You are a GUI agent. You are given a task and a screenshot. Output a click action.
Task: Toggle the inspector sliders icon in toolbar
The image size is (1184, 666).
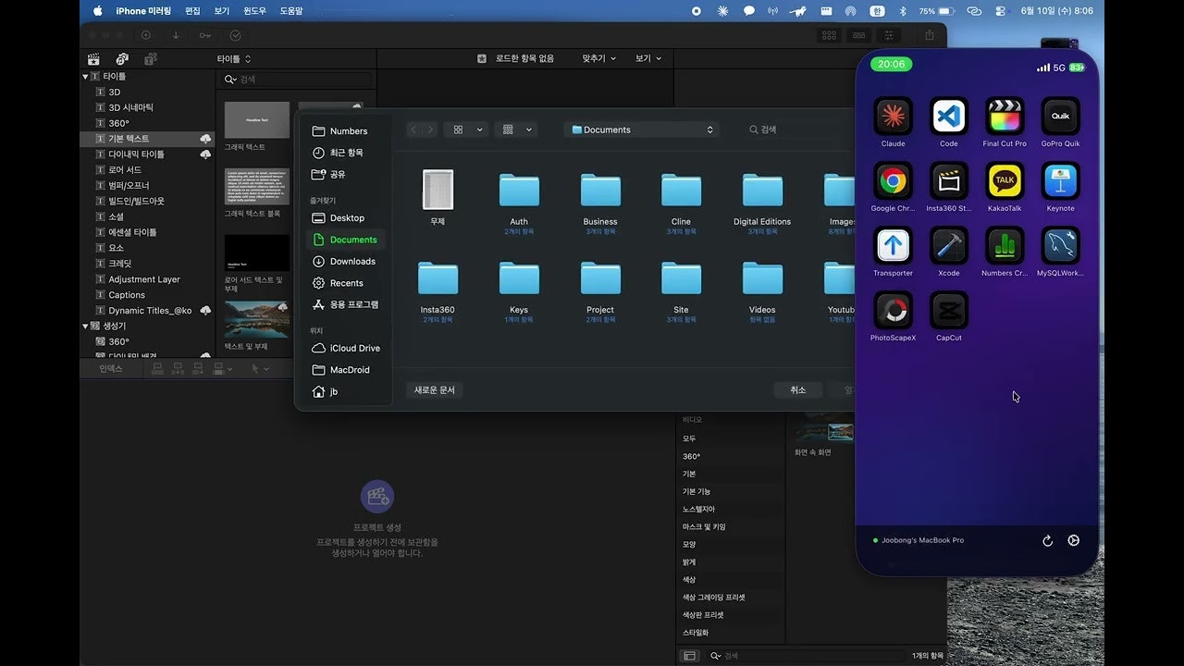click(889, 35)
